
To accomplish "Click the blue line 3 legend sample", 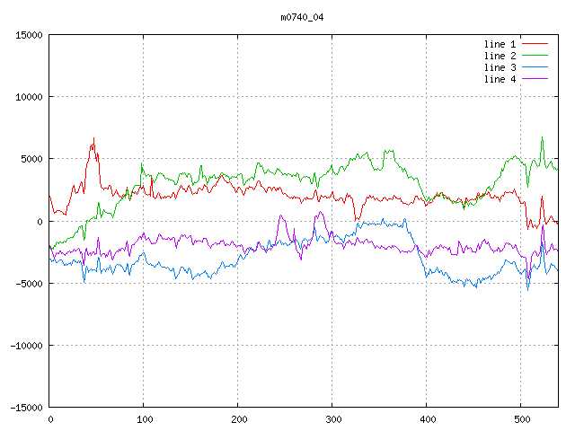I will (535, 67).
